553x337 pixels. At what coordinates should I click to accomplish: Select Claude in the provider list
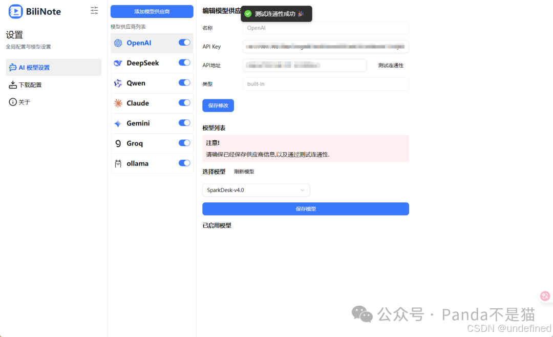tap(152, 103)
